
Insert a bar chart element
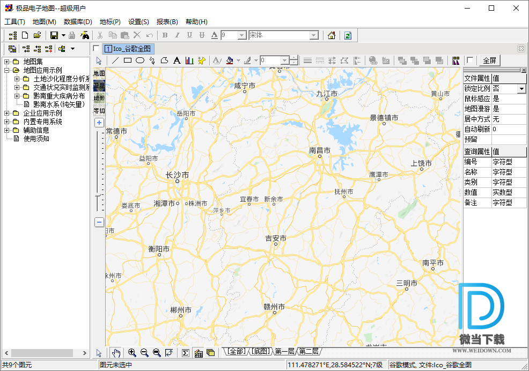pos(189,60)
